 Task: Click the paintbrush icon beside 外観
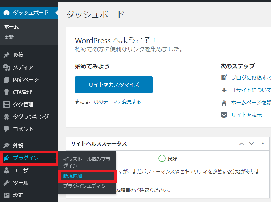pos(7,145)
